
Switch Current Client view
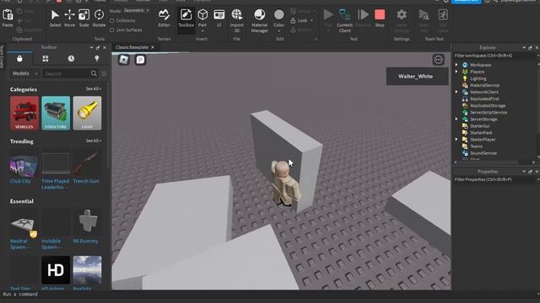[345, 20]
